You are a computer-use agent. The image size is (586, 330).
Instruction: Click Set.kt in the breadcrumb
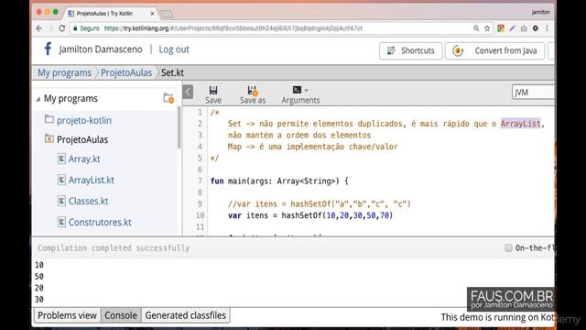point(172,72)
